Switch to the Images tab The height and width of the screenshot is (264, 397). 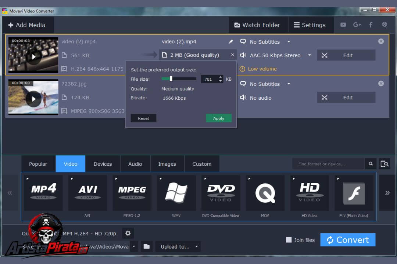(x=167, y=164)
